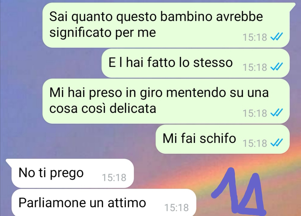Select the message 'Sai quanto questo bambino avrebbe'
The width and height of the screenshot is (301, 216).
[x=166, y=25]
